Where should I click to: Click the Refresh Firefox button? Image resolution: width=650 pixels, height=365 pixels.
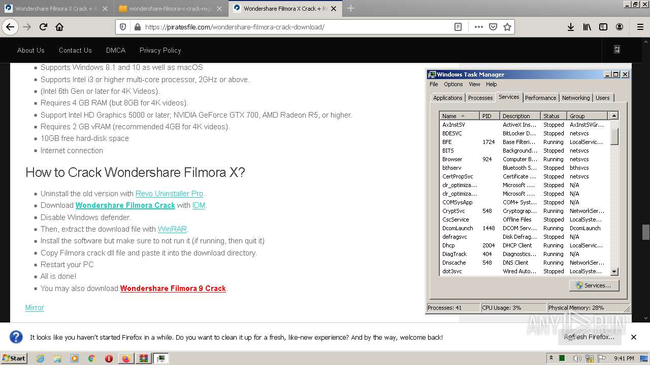click(x=589, y=337)
